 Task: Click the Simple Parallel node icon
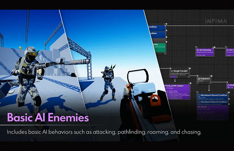[172, 71]
